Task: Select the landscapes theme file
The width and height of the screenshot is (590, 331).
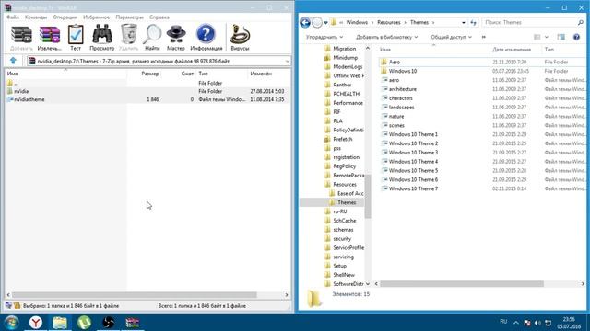Action: 402,107
